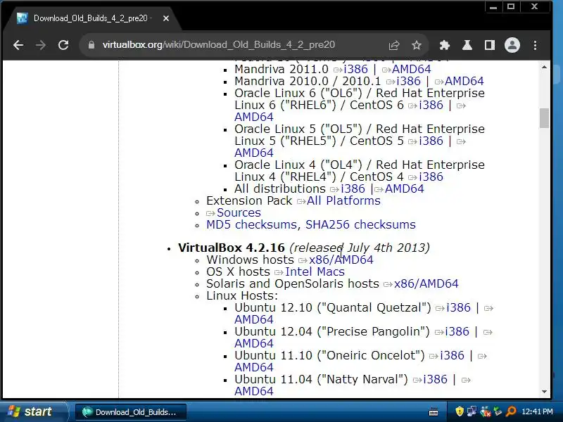Go back to the previous page

pyautogui.click(x=18, y=45)
